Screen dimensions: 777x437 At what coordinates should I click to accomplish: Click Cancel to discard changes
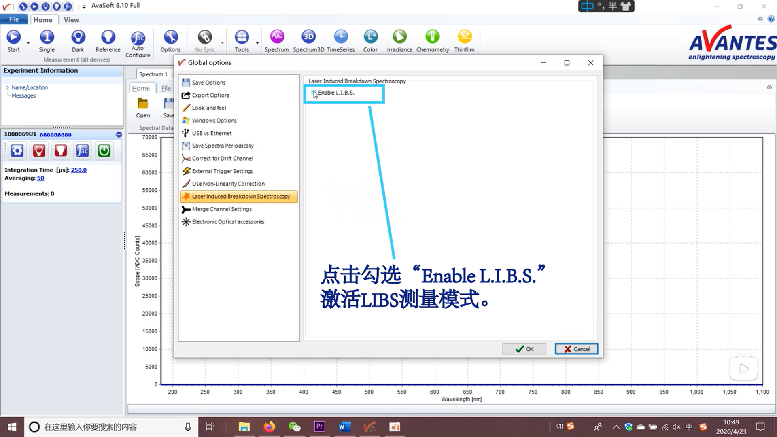point(576,349)
